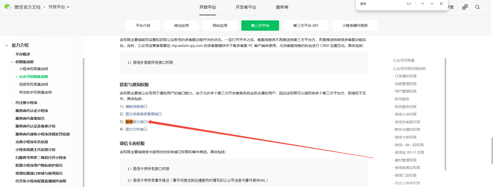This screenshot has width=493, height=187.
Task: Switch to 服务商 top tab
Action: 282,7
